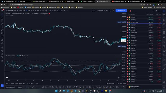Select BTCUSDT row in the watchlist

[144, 20]
